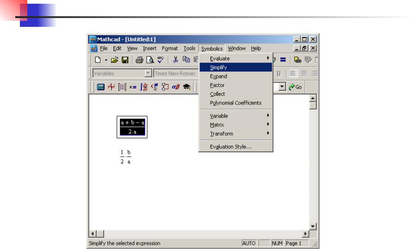Open the Tools menu
415x249 pixels.
189,49
